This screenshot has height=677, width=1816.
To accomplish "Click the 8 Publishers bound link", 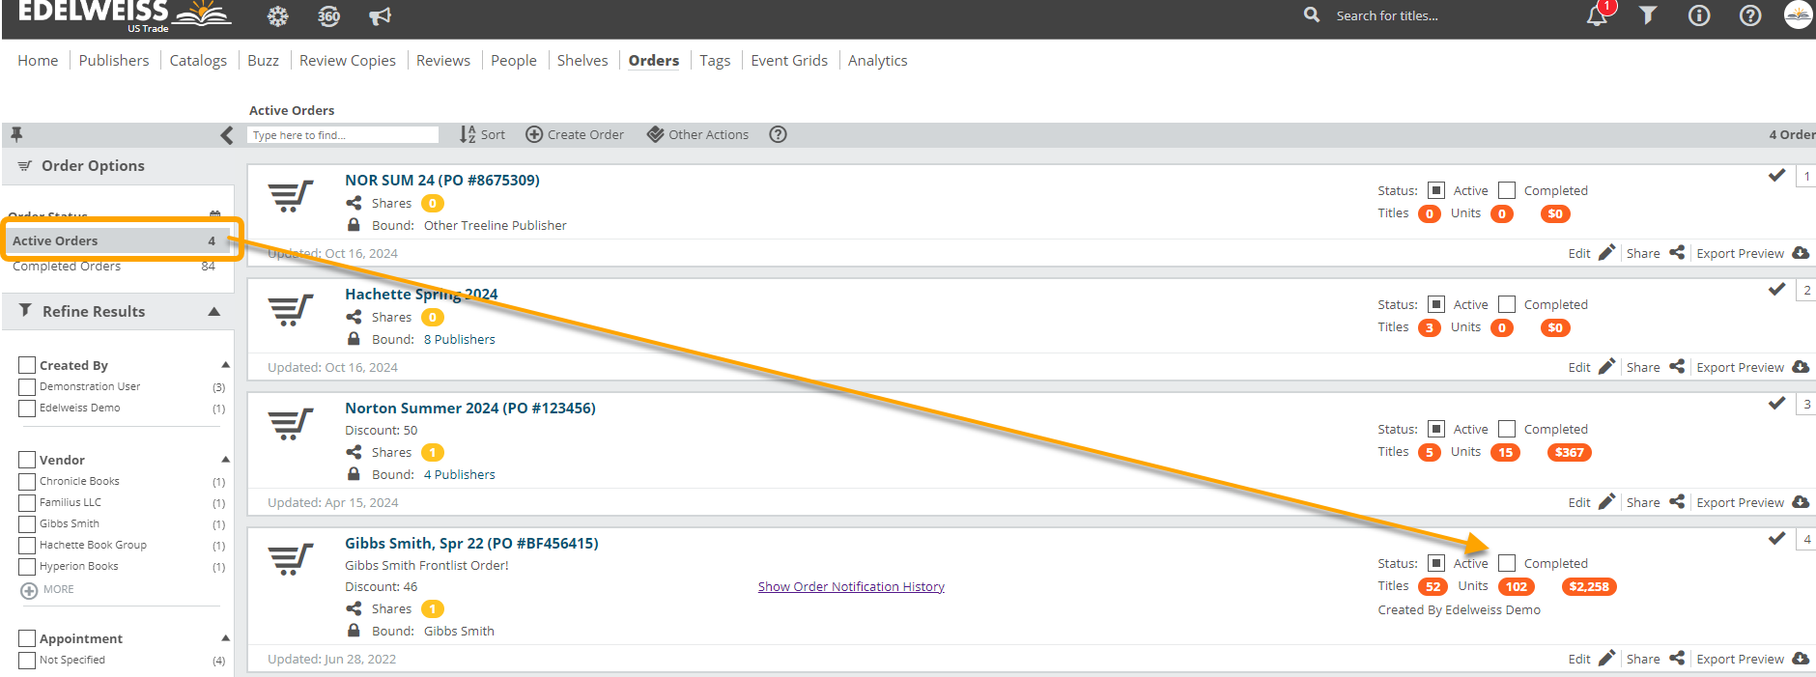I will [x=460, y=339].
